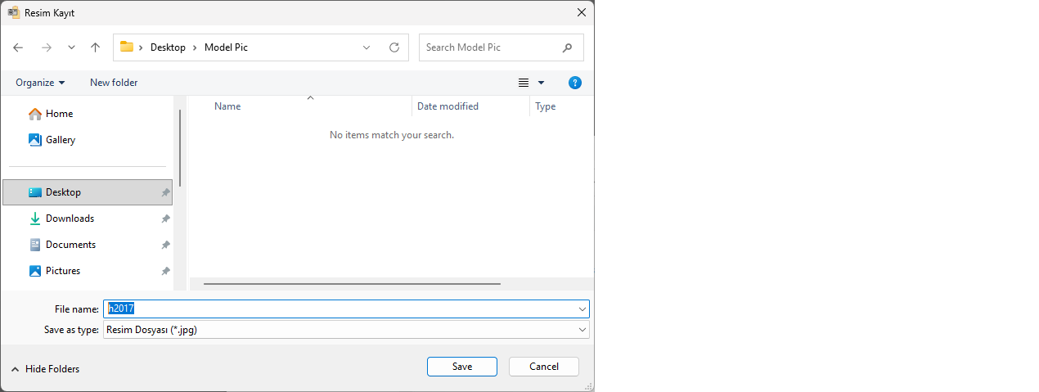Create a New folder
The image size is (1039, 392).
114,83
